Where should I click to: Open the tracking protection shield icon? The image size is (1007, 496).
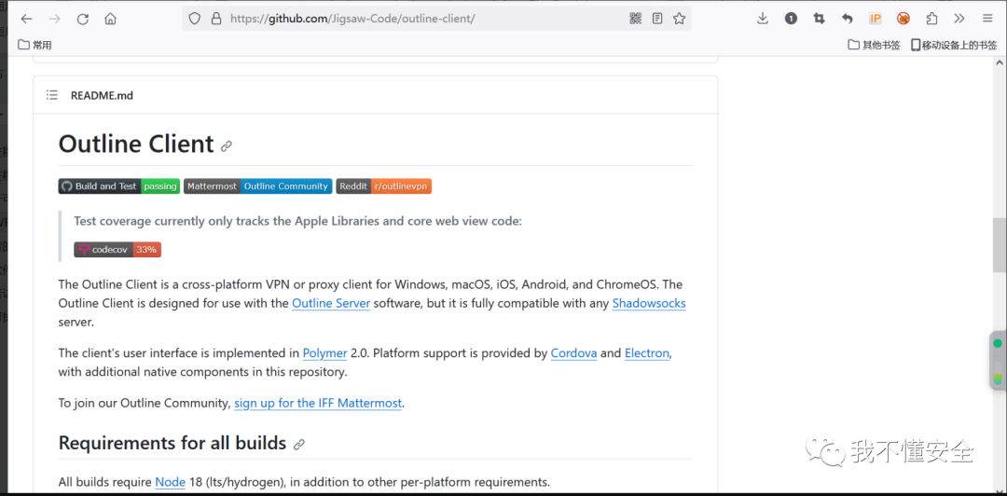click(195, 19)
